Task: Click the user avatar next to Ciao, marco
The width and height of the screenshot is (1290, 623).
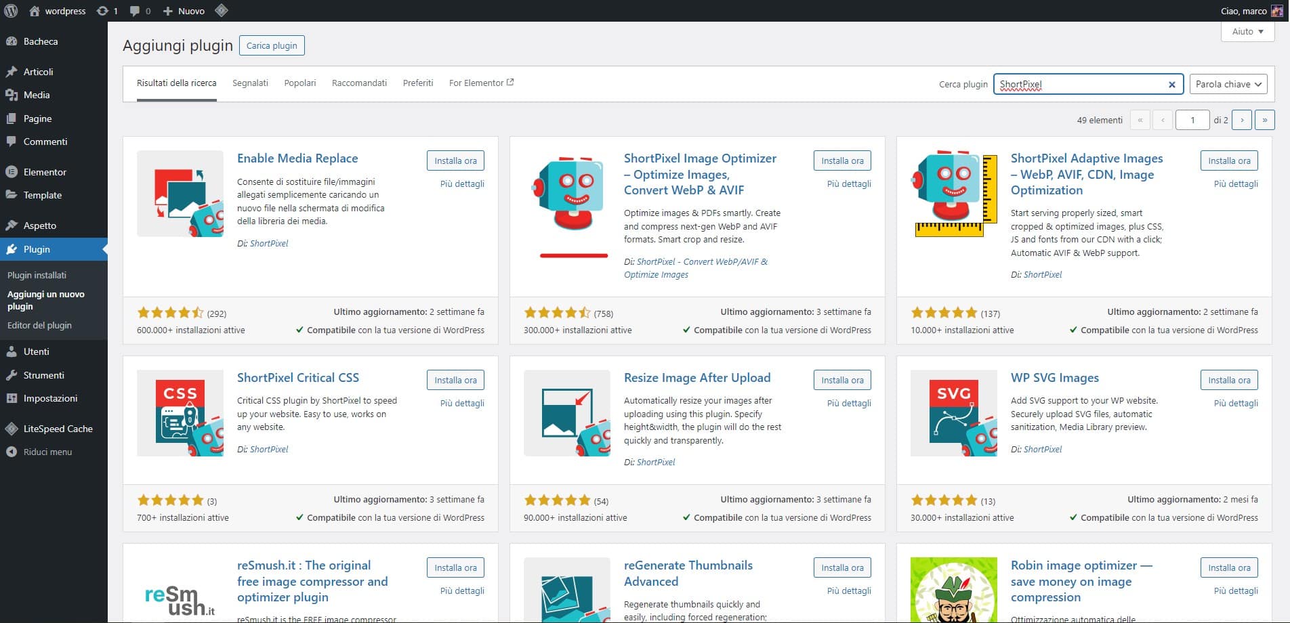Action: pyautogui.click(x=1277, y=11)
